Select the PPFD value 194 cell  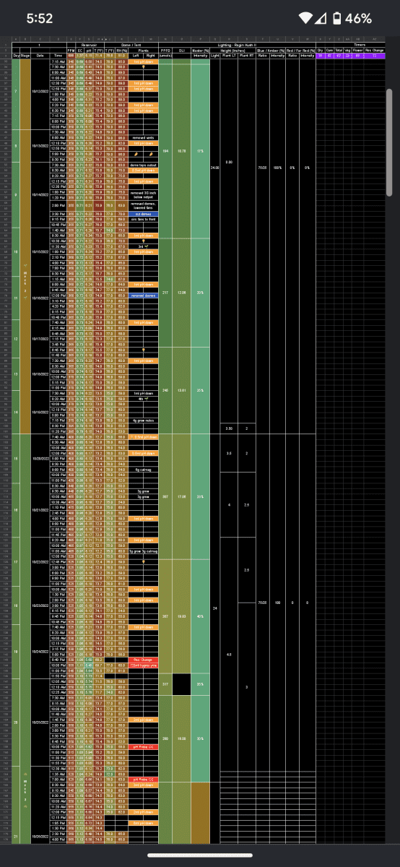pyautogui.click(x=167, y=151)
